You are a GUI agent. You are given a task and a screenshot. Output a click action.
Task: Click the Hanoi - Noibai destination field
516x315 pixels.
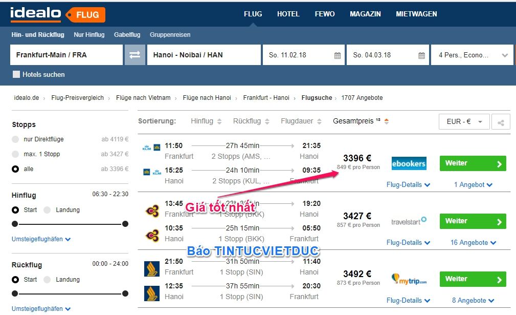[203, 55]
